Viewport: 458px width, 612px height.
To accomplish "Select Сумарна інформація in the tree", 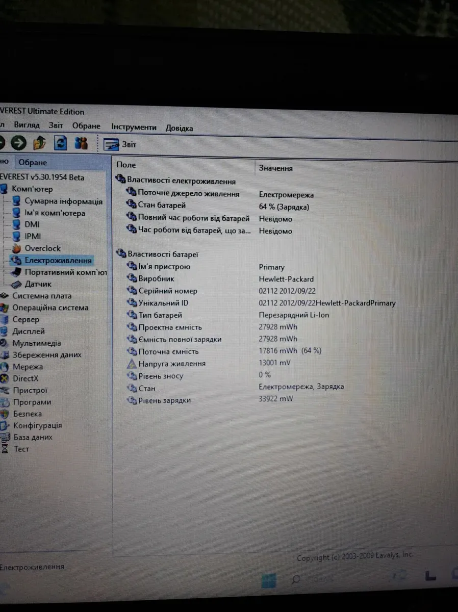I will pos(63,201).
